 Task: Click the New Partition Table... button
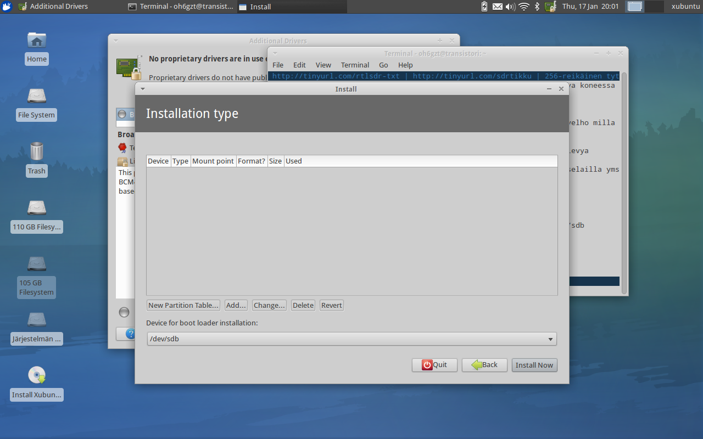(x=183, y=306)
